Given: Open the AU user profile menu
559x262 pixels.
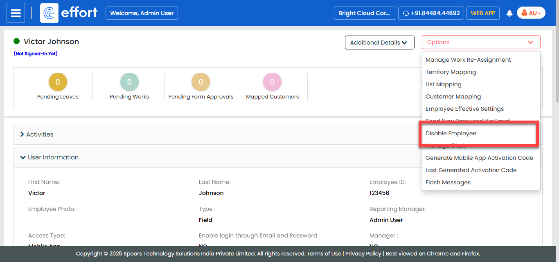Looking at the screenshot, I should coord(531,13).
